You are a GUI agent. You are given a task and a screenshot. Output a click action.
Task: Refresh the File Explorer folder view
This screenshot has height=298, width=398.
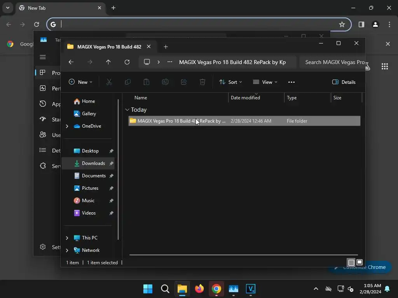click(127, 62)
